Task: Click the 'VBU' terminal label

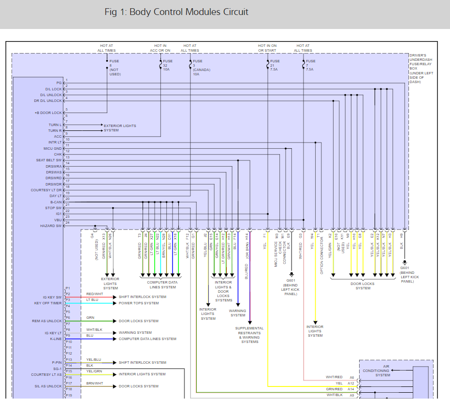Action: [x=58, y=220]
